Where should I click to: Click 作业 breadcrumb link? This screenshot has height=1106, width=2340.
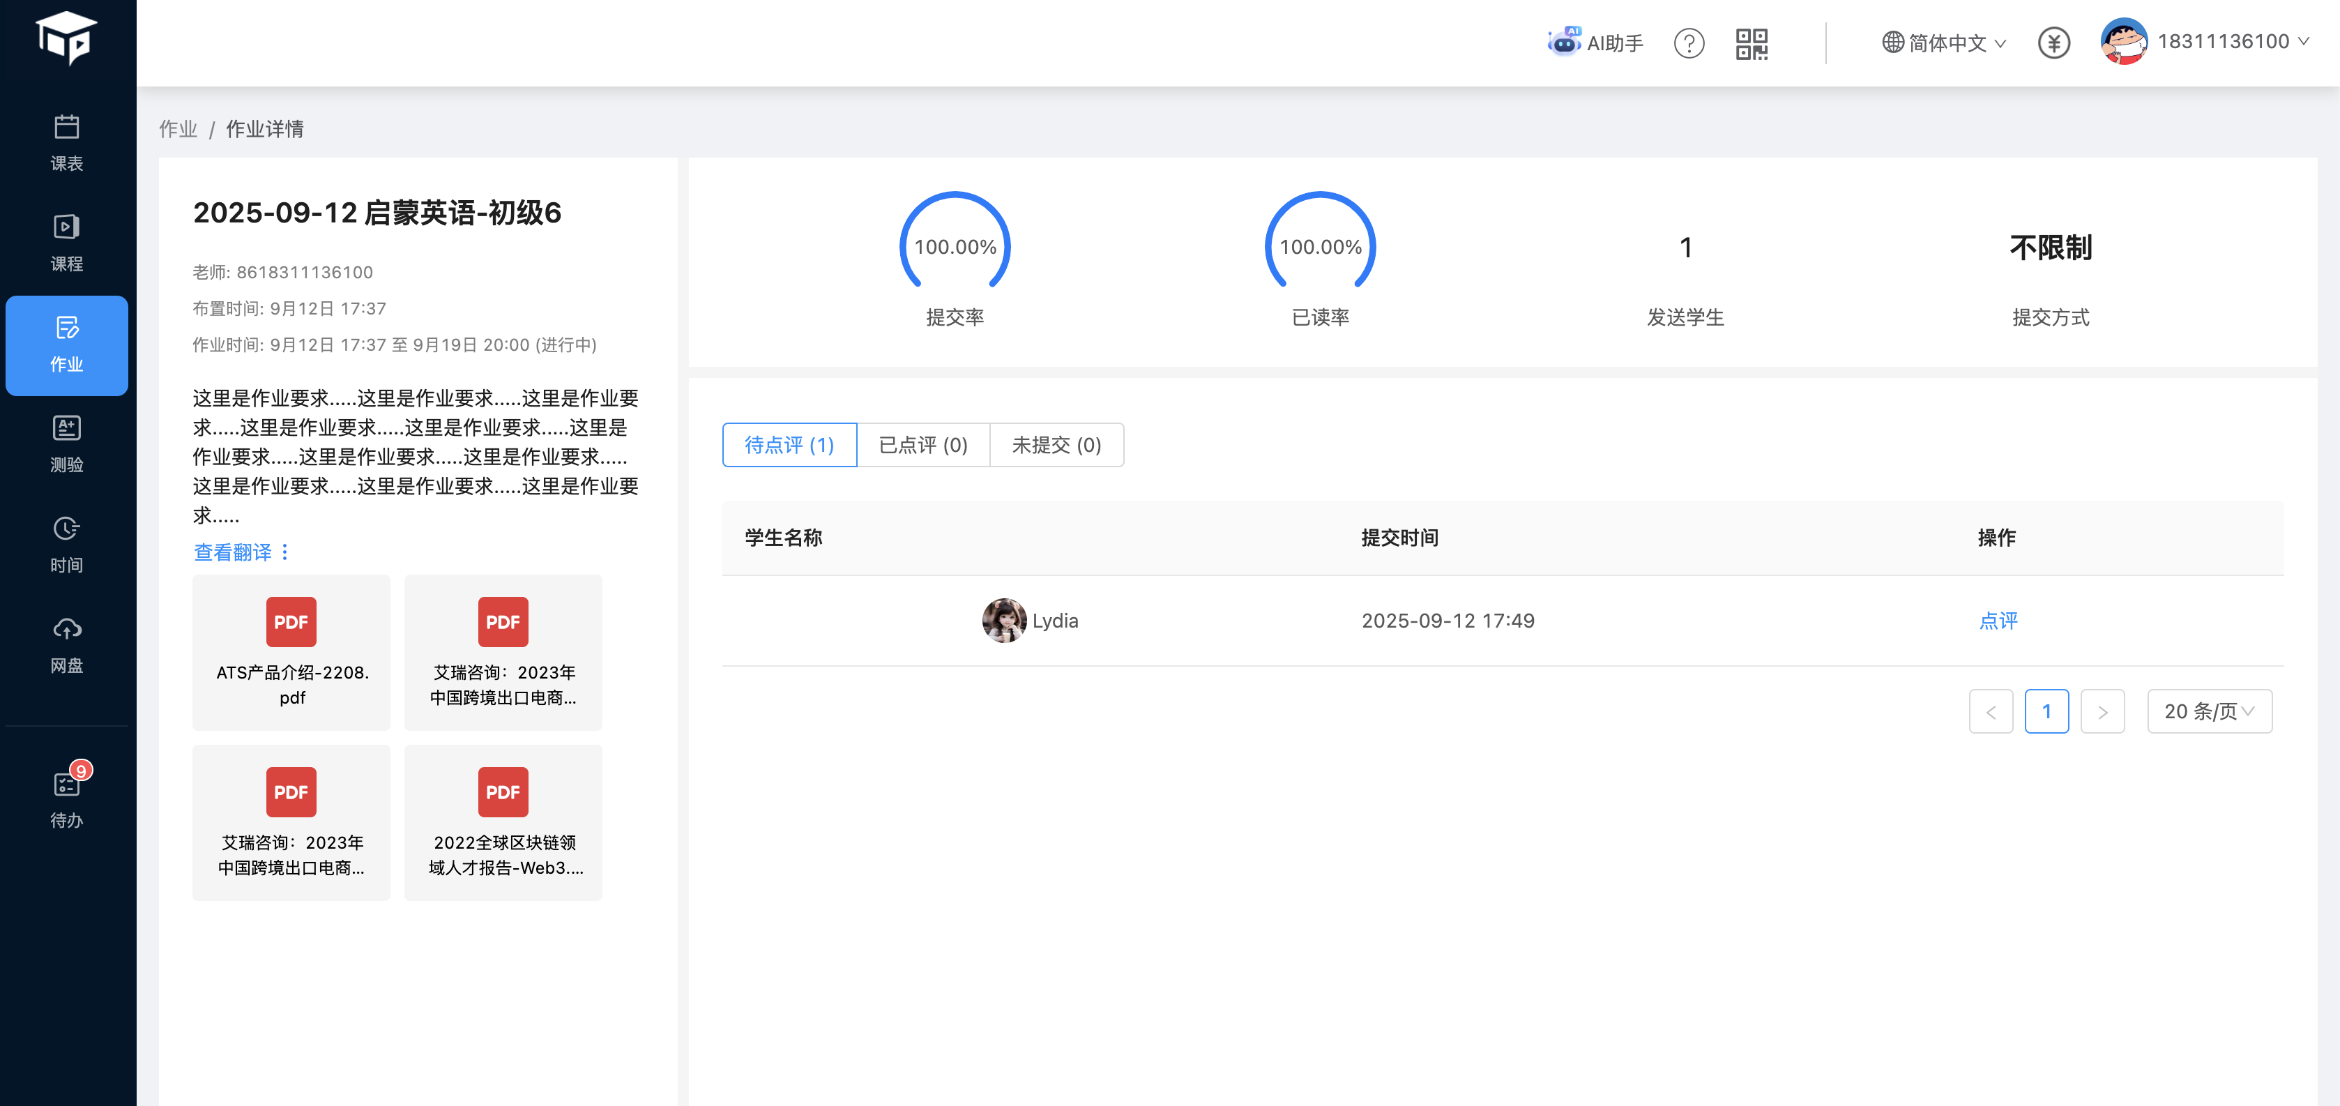pos(178,129)
